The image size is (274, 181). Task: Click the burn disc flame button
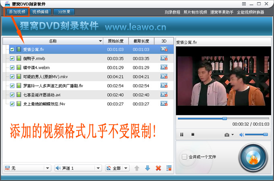coord(253,158)
